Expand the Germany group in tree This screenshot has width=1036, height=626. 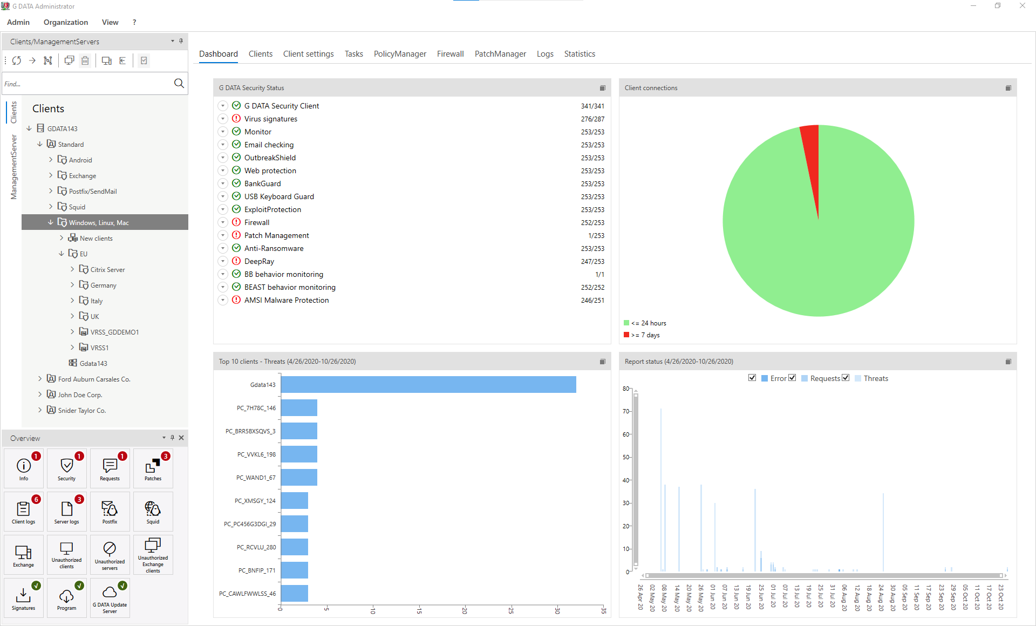pyautogui.click(x=72, y=285)
